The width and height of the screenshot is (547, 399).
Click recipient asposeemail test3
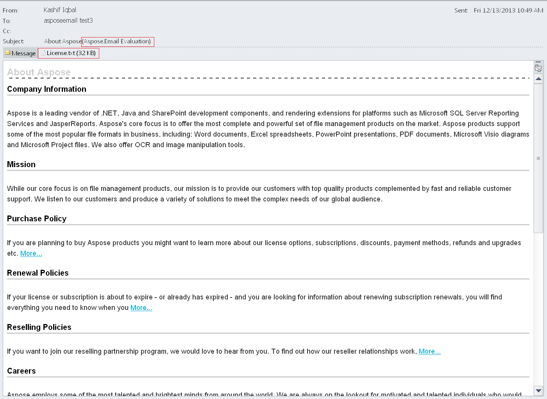(68, 20)
